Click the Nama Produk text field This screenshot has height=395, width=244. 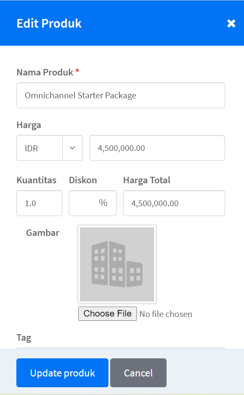pyautogui.click(x=120, y=95)
